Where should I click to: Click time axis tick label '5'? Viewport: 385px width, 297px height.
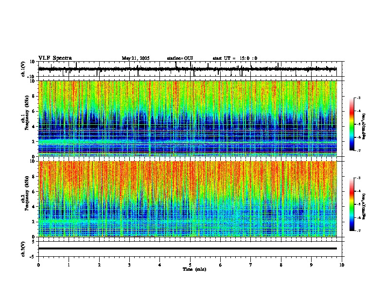click(x=190, y=265)
